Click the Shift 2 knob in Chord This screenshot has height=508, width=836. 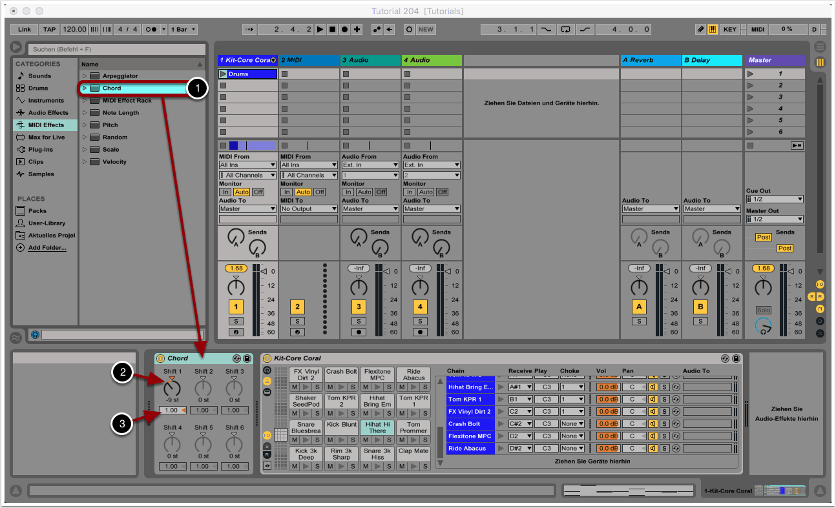pyautogui.click(x=204, y=388)
